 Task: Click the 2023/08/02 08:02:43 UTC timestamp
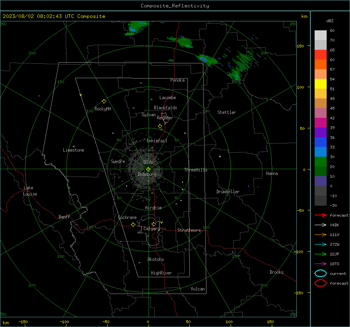coord(54,16)
